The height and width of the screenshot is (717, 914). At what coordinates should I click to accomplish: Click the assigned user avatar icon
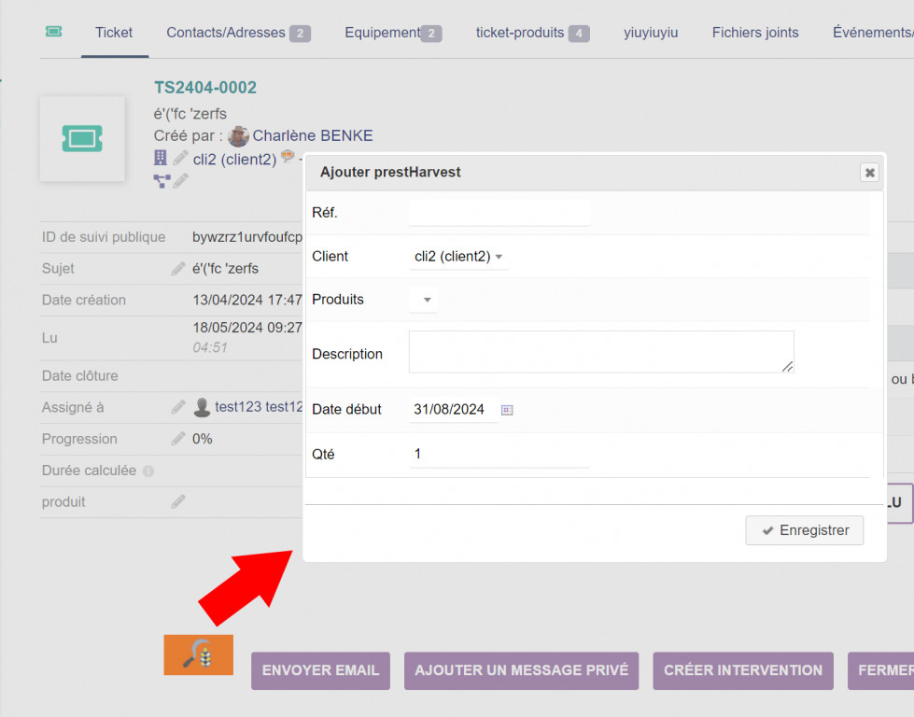(x=202, y=407)
